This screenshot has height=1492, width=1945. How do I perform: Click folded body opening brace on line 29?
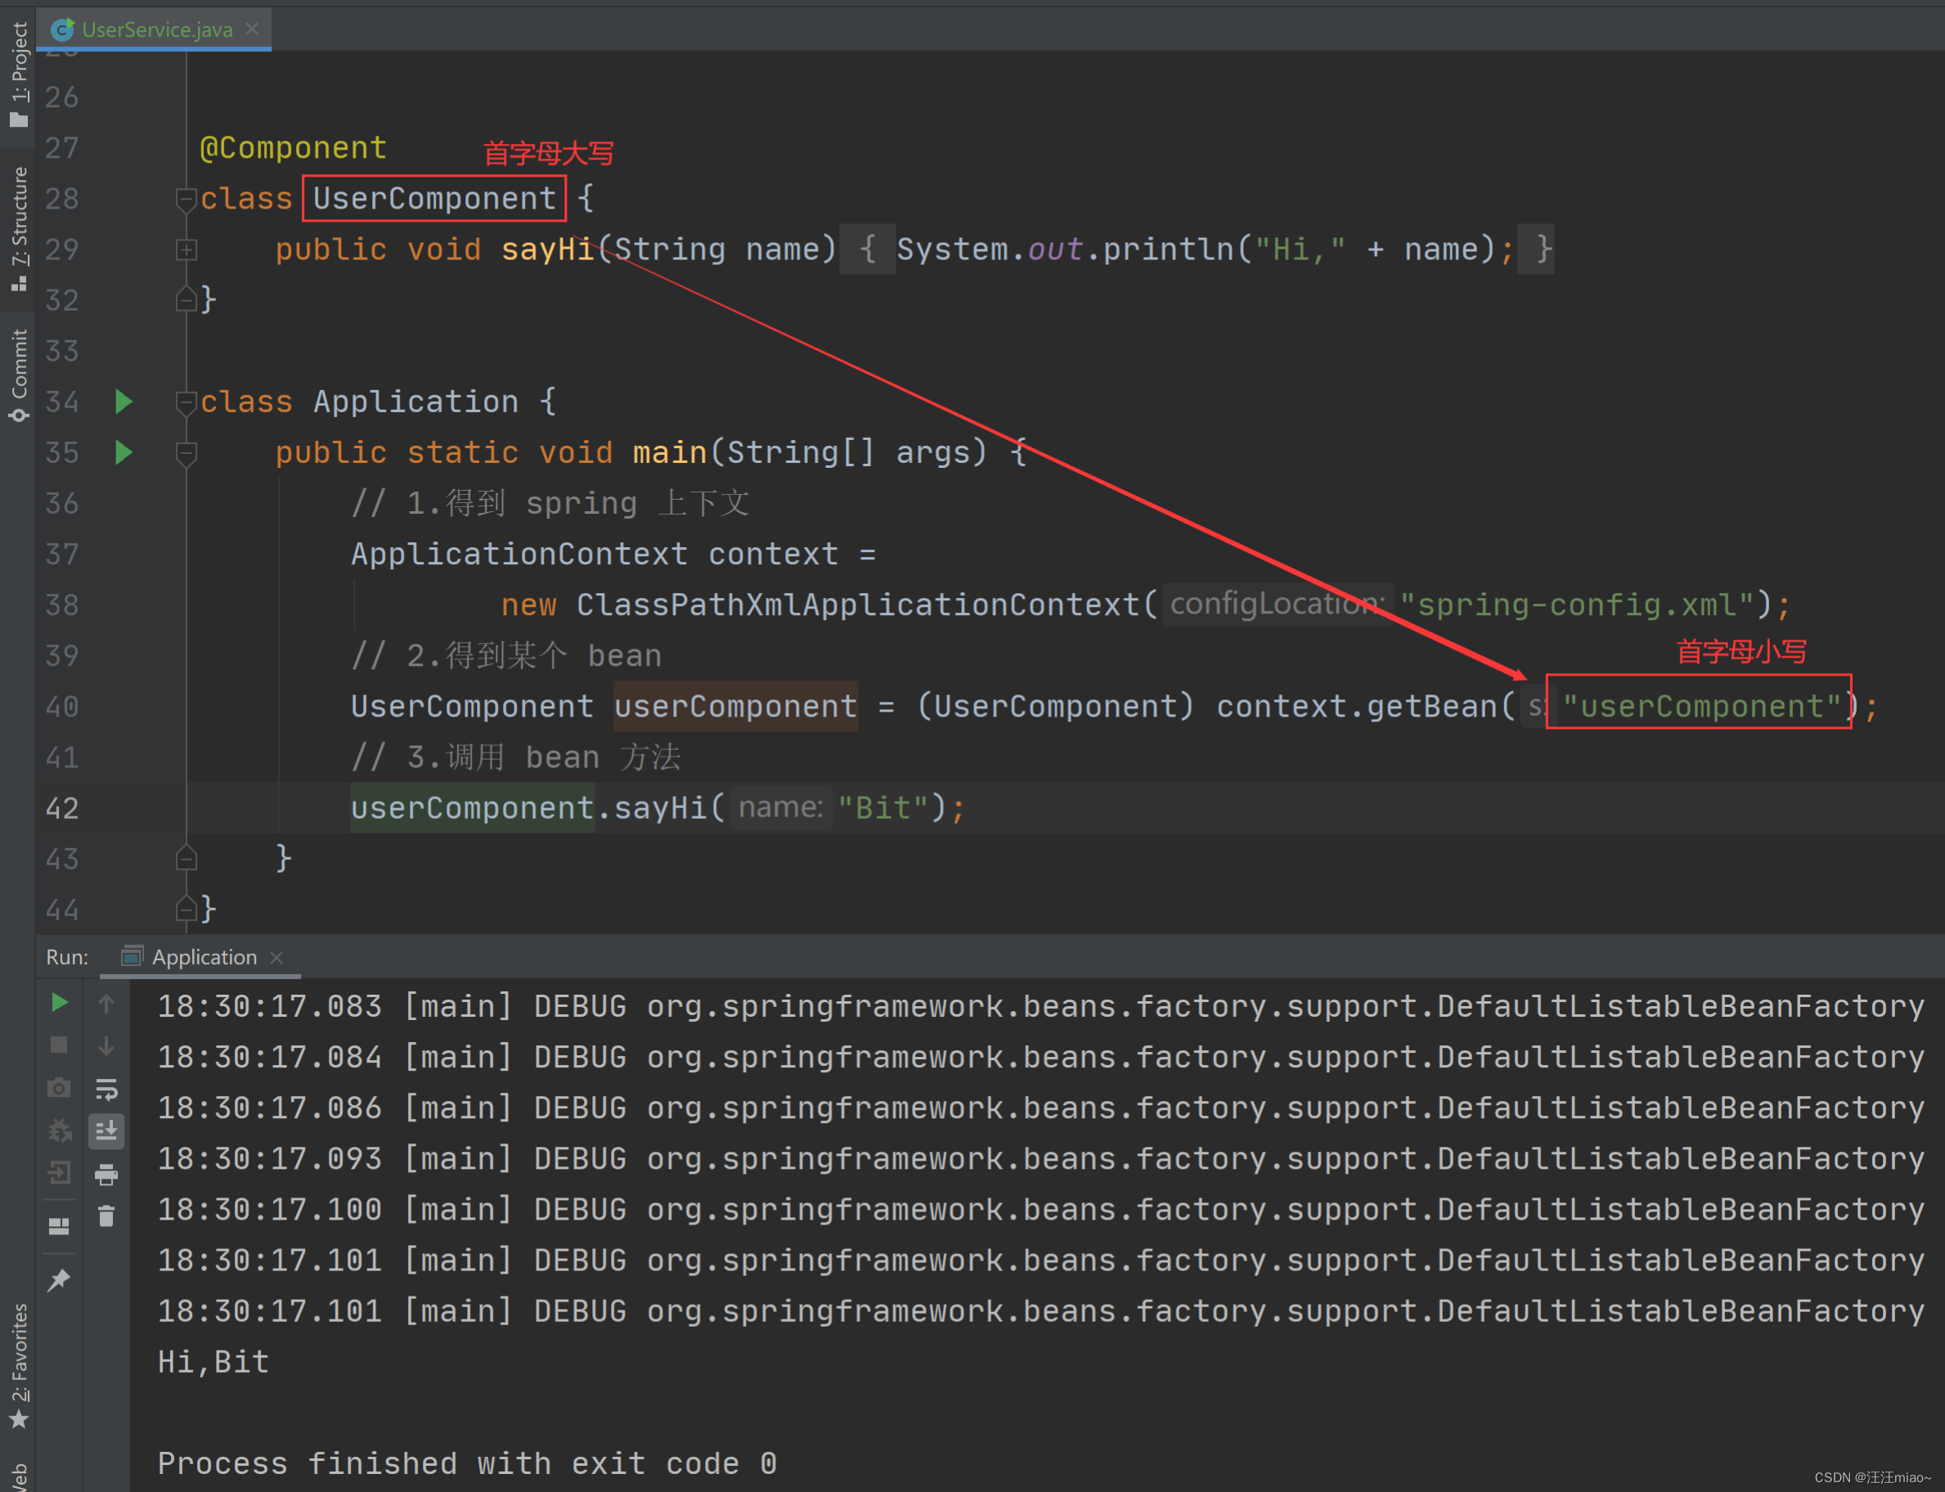(868, 249)
